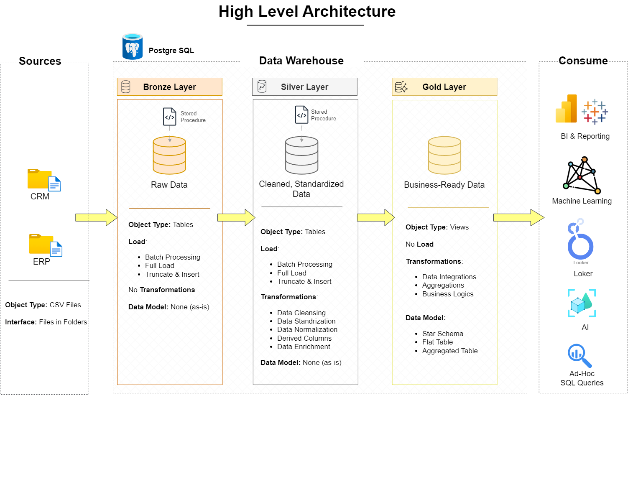Click the Bronze Layer stored procedure icon

pyautogui.click(x=169, y=117)
